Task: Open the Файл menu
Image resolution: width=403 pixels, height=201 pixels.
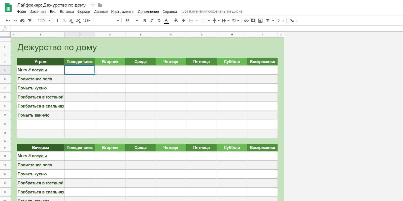Action: click(x=21, y=12)
